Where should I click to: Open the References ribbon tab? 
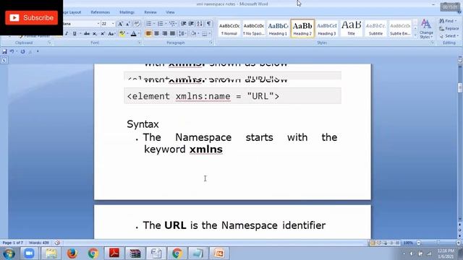click(100, 12)
